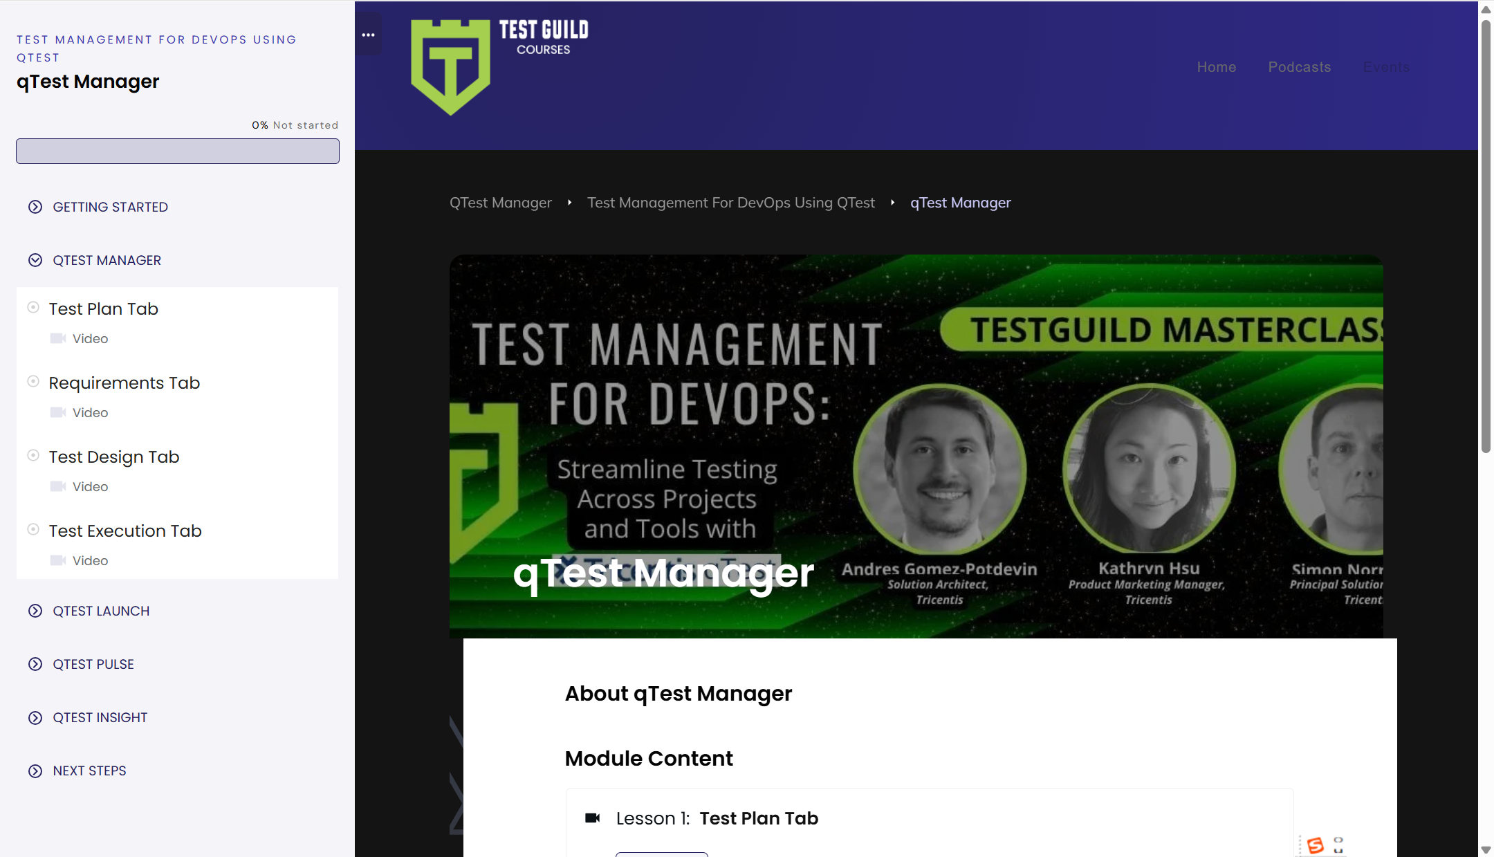Image resolution: width=1494 pixels, height=857 pixels.
Task: Click the video icon under Test Execution Tab
Action: pos(58,560)
